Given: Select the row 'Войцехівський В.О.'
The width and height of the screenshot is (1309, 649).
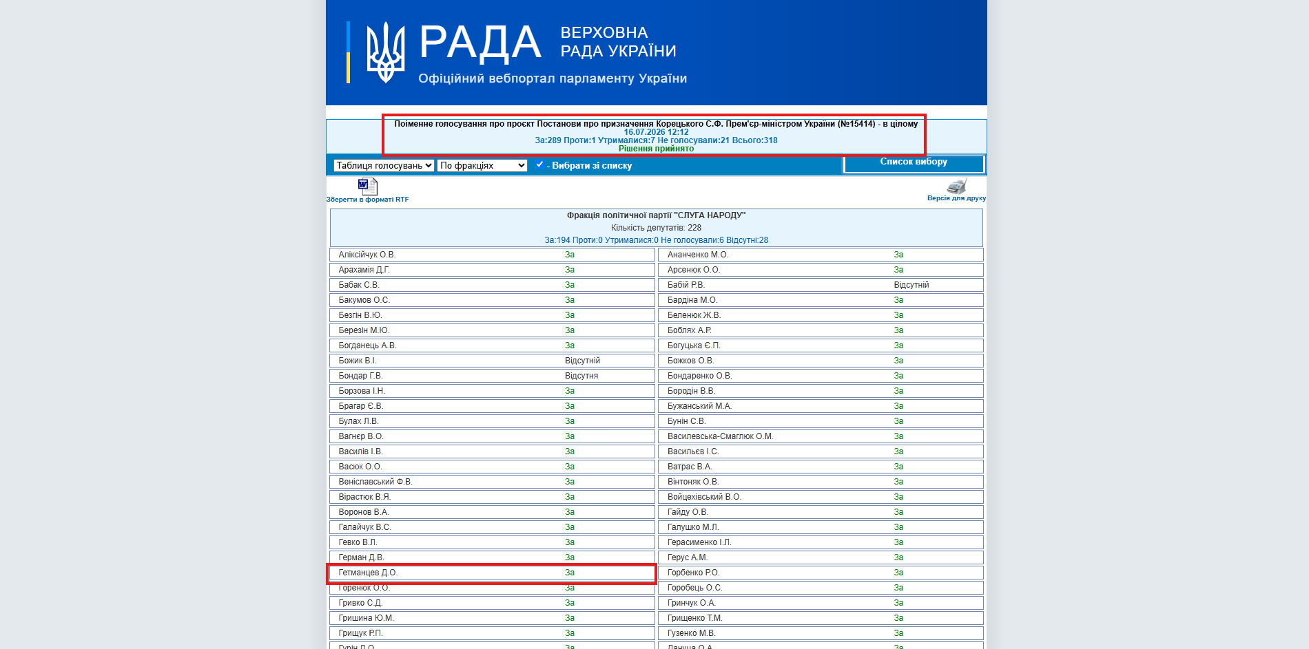Looking at the screenshot, I should coord(821,497).
